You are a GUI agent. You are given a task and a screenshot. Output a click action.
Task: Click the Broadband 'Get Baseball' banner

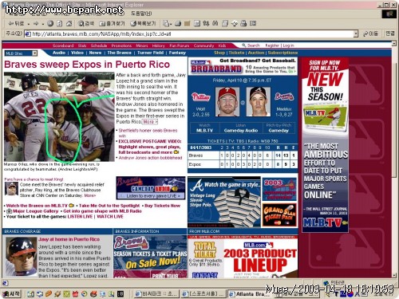pyautogui.click(x=243, y=66)
